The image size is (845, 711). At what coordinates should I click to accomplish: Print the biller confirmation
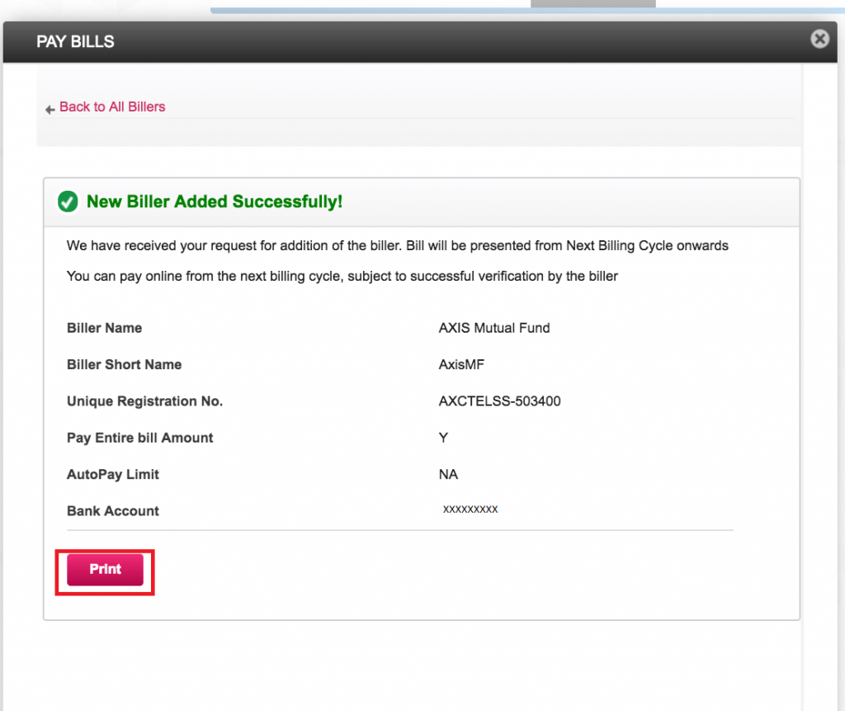coord(105,570)
